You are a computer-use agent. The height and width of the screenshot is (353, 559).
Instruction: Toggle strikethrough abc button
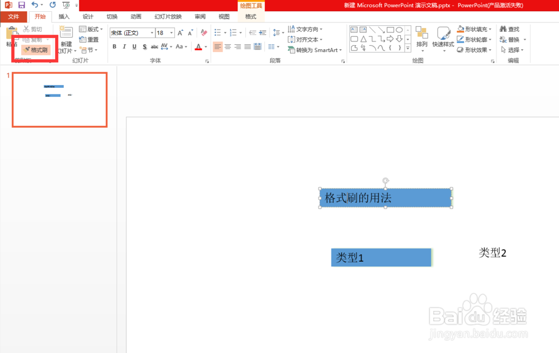154,47
